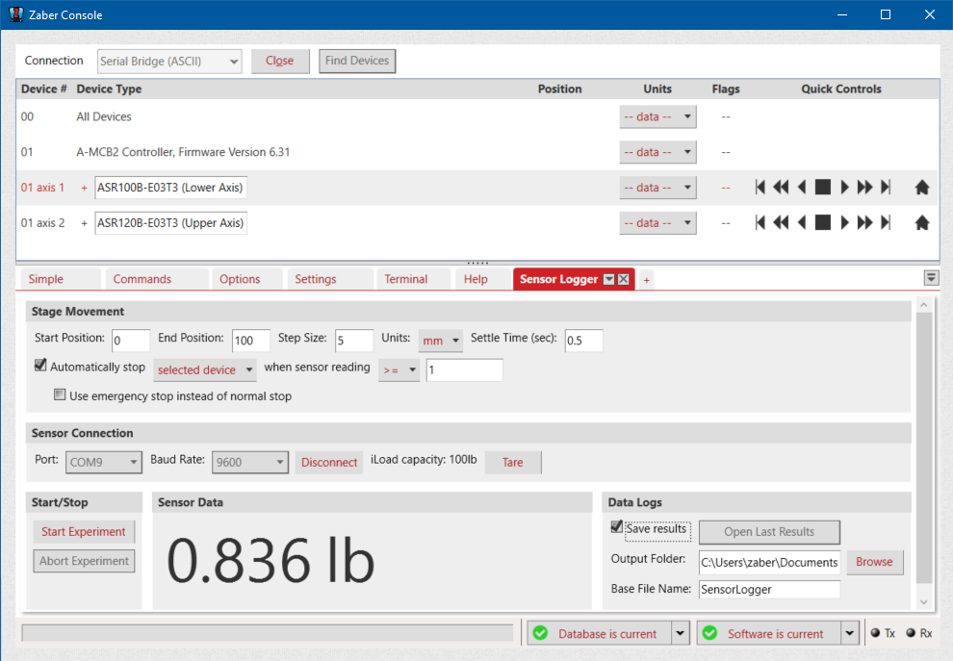This screenshot has width=953, height=661.
Task: Open the Sensor Logger tab's dropdown arrow icon
Action: [609, 279]
